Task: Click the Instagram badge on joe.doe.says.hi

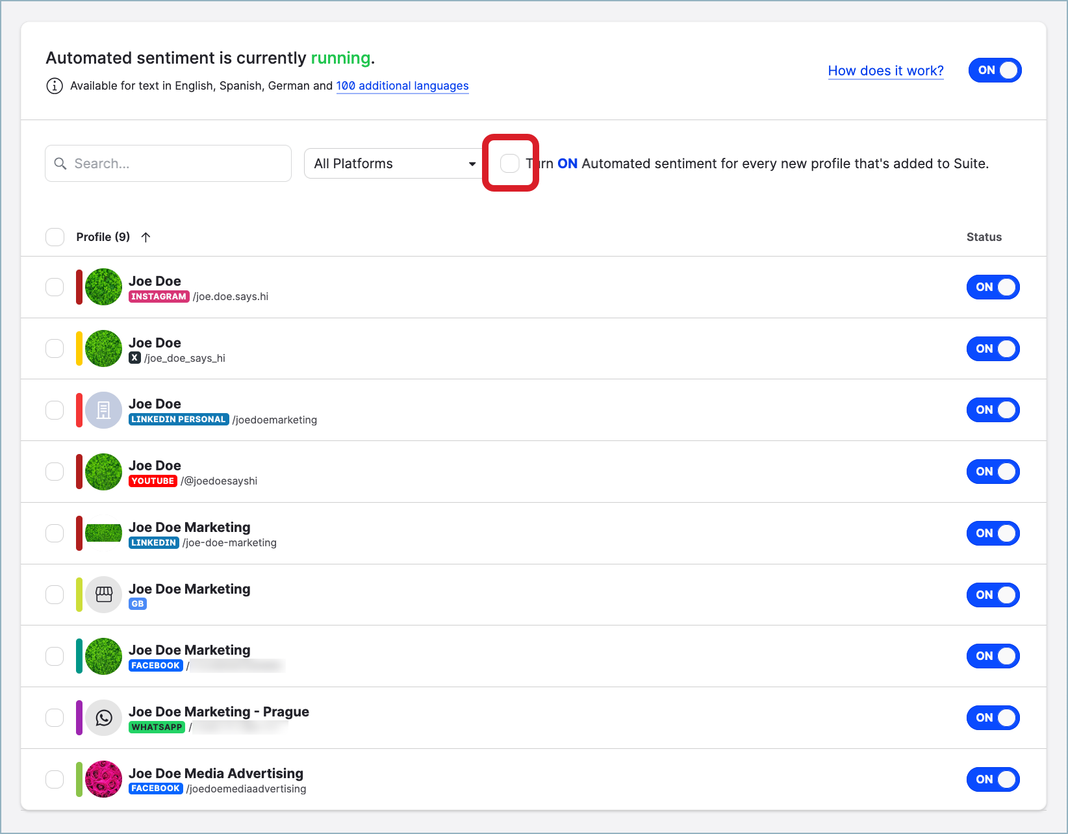Action: tap(159, 296)
